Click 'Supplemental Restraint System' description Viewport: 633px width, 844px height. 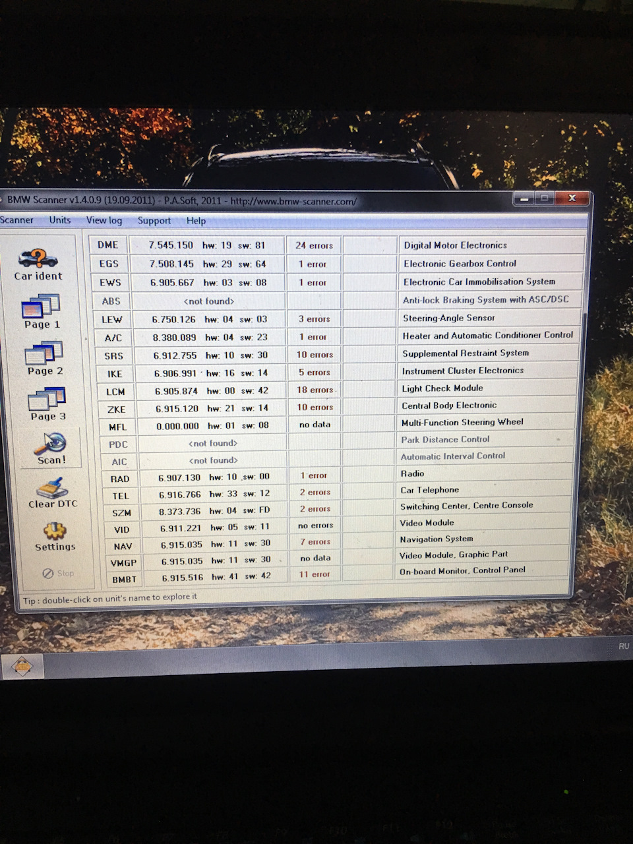click(x=466, y=353)
